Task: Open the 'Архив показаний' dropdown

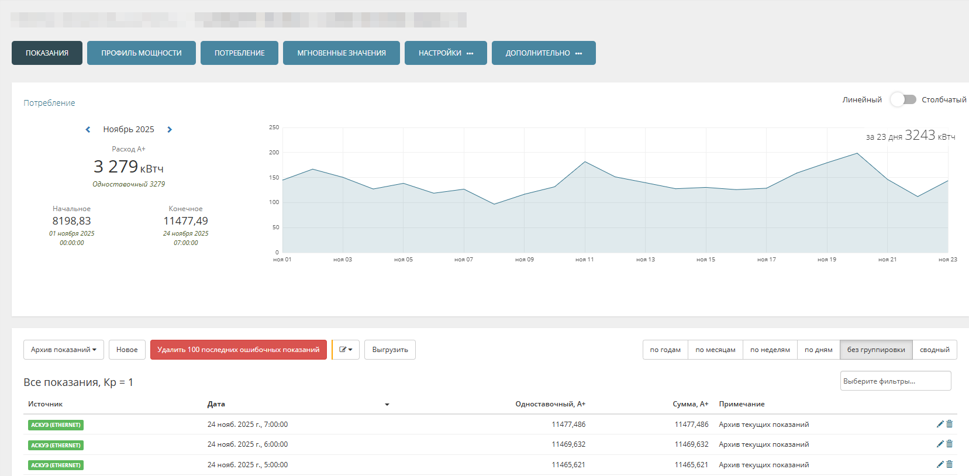Action: [64, 350]
